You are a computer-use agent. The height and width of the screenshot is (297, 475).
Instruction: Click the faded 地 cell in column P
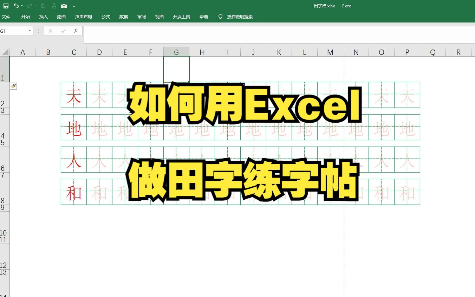pyautogui.click(x=407, y=127)
